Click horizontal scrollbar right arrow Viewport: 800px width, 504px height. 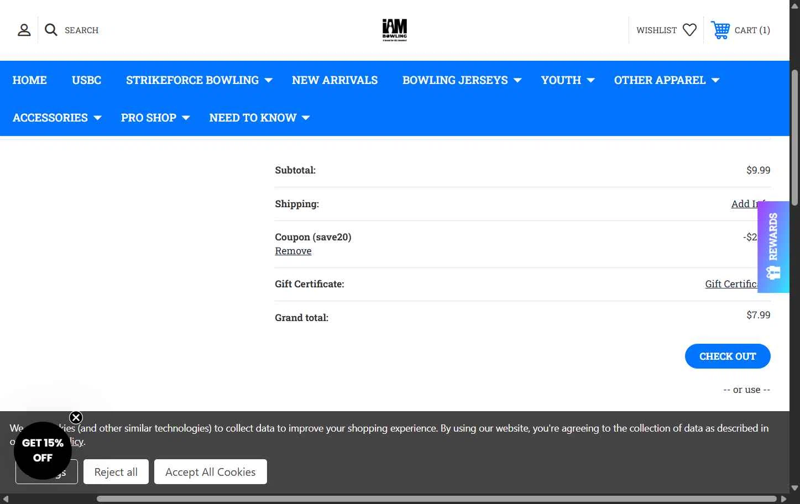pos(783,498)
